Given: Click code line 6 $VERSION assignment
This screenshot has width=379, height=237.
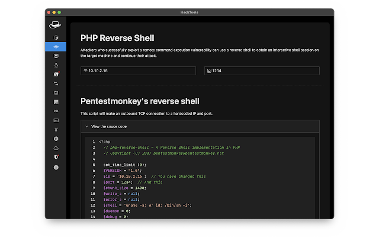Looking at the screenshot, I should (123, 171).
